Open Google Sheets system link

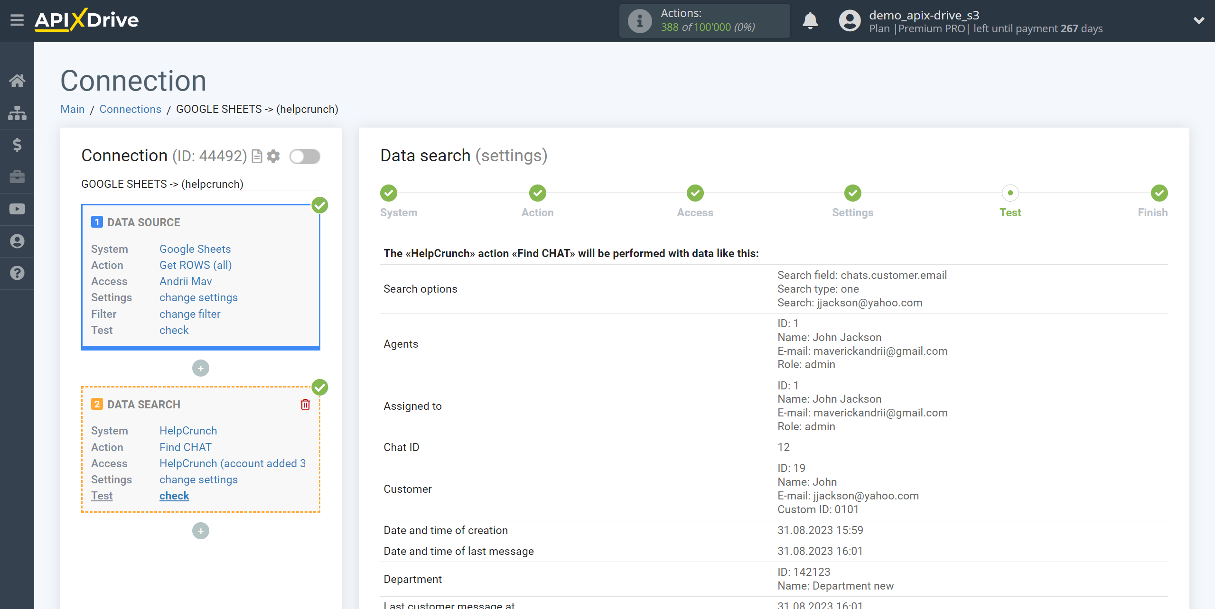(195, 249)
